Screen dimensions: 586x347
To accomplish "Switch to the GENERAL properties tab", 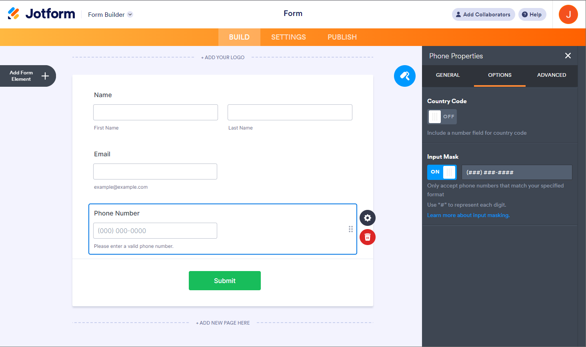I will coord(448,75).
